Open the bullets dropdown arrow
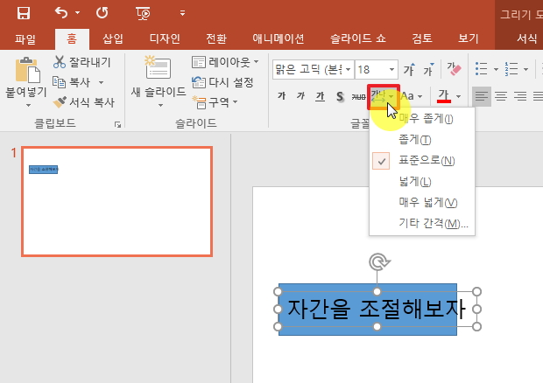 point(496,69)
